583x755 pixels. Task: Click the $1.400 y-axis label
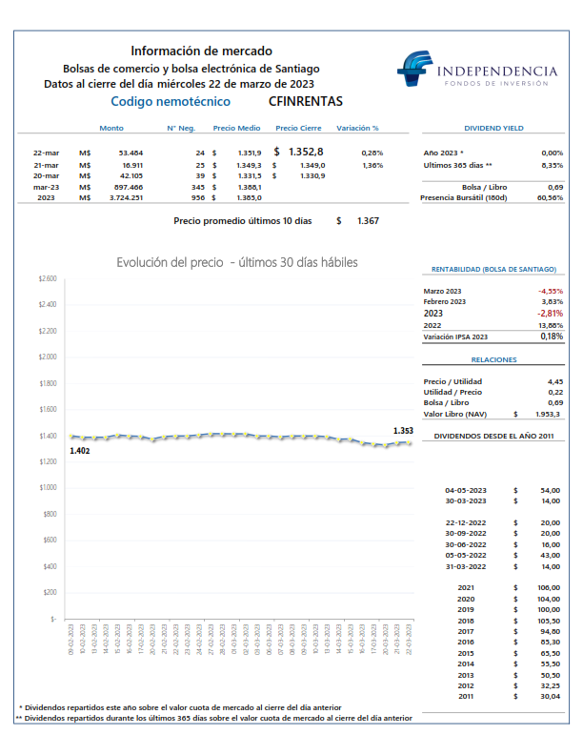tap(48, 436)
